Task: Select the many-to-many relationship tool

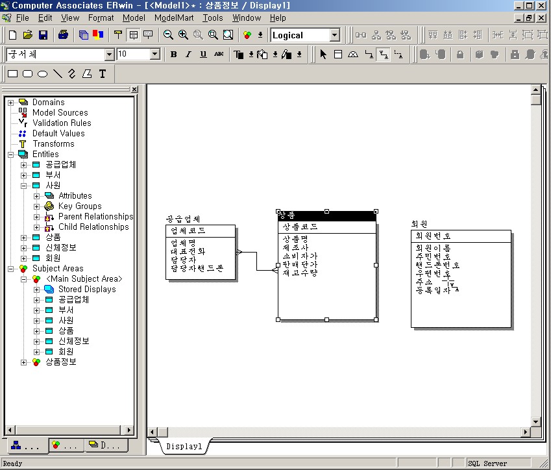Action: pyautogui.click(x=384, y=54)
